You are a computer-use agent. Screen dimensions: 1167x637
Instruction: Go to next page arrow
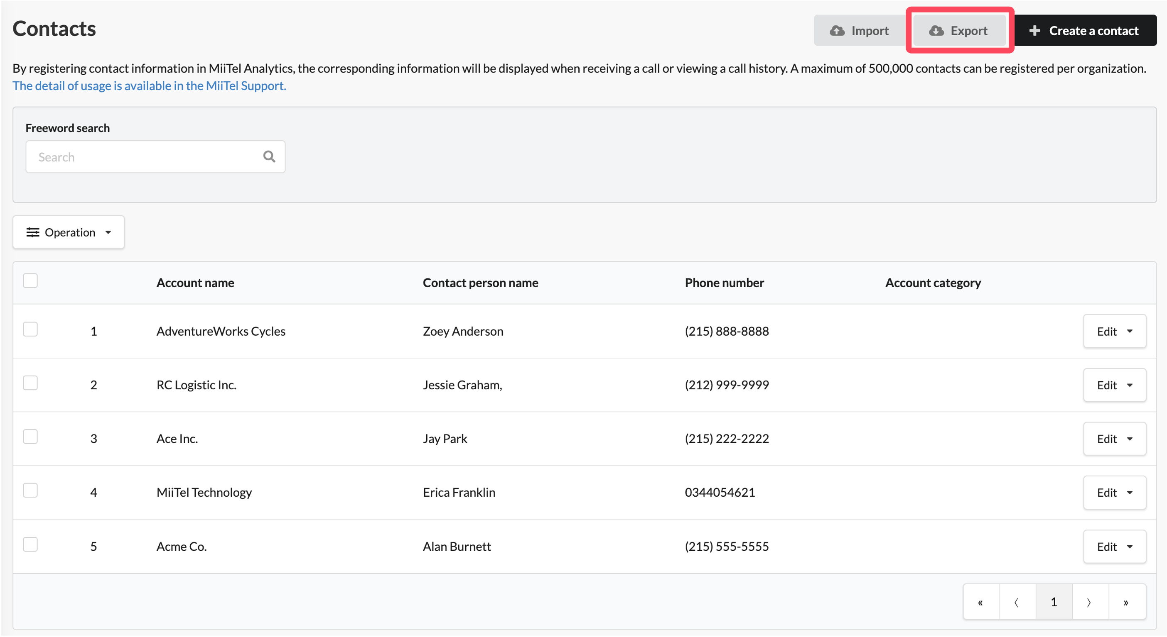[1091, 602]
